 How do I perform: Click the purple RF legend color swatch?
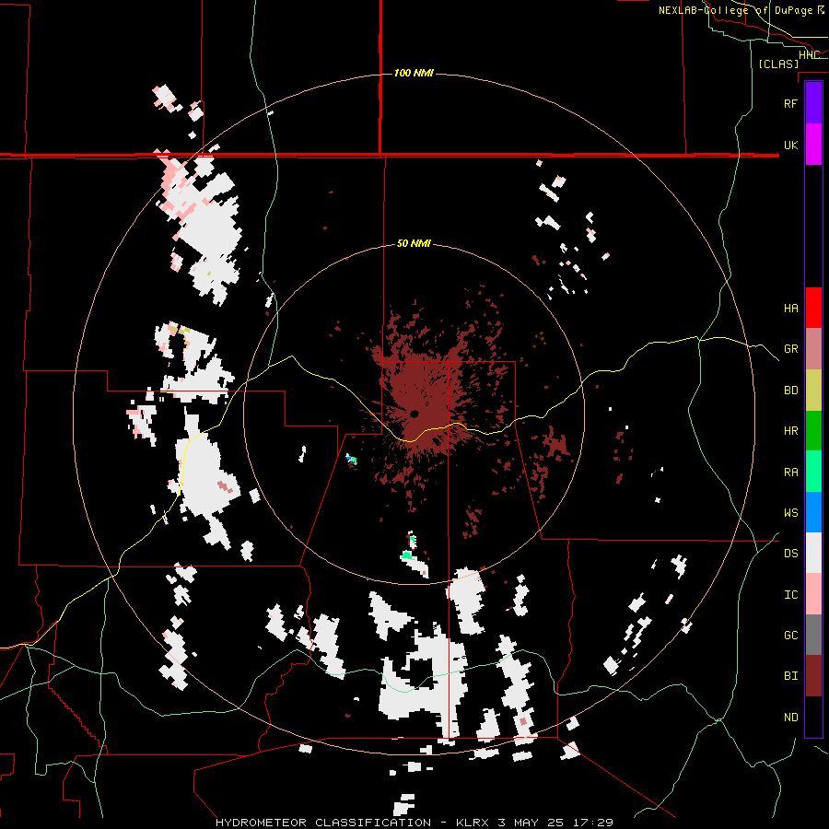coord(813,103)
